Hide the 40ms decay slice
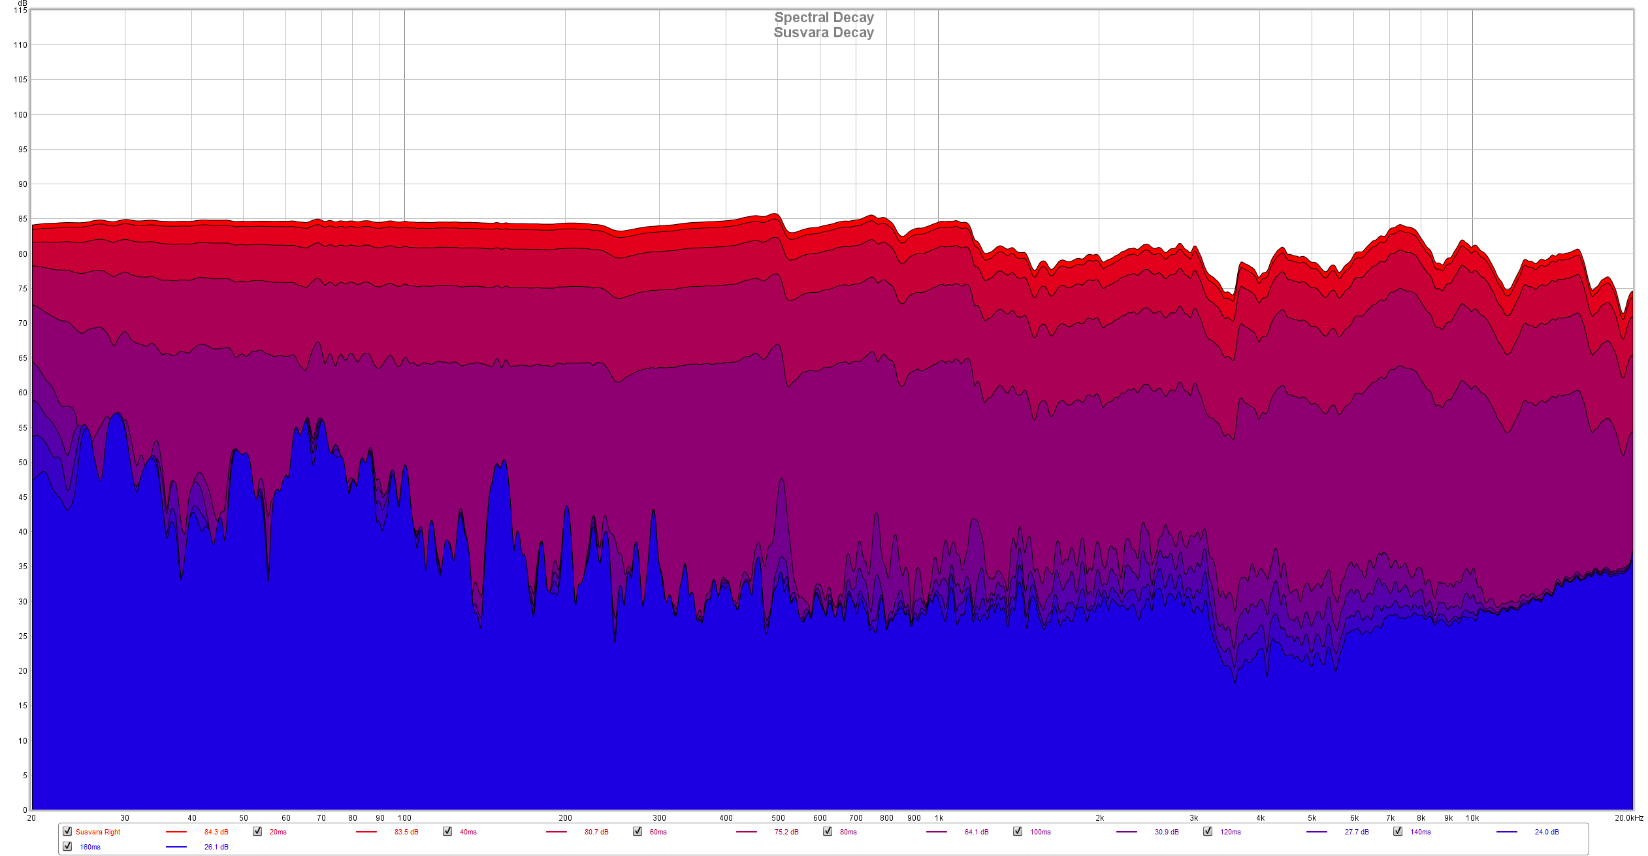 pos(447,831)
